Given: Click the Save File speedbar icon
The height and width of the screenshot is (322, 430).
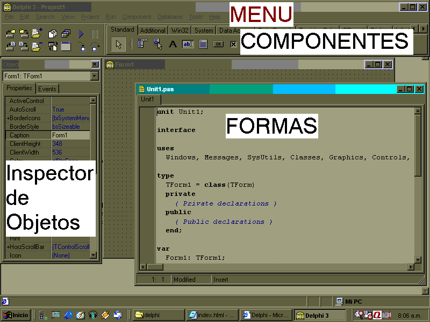Looking at the screenshot, I should click(24, 46).
